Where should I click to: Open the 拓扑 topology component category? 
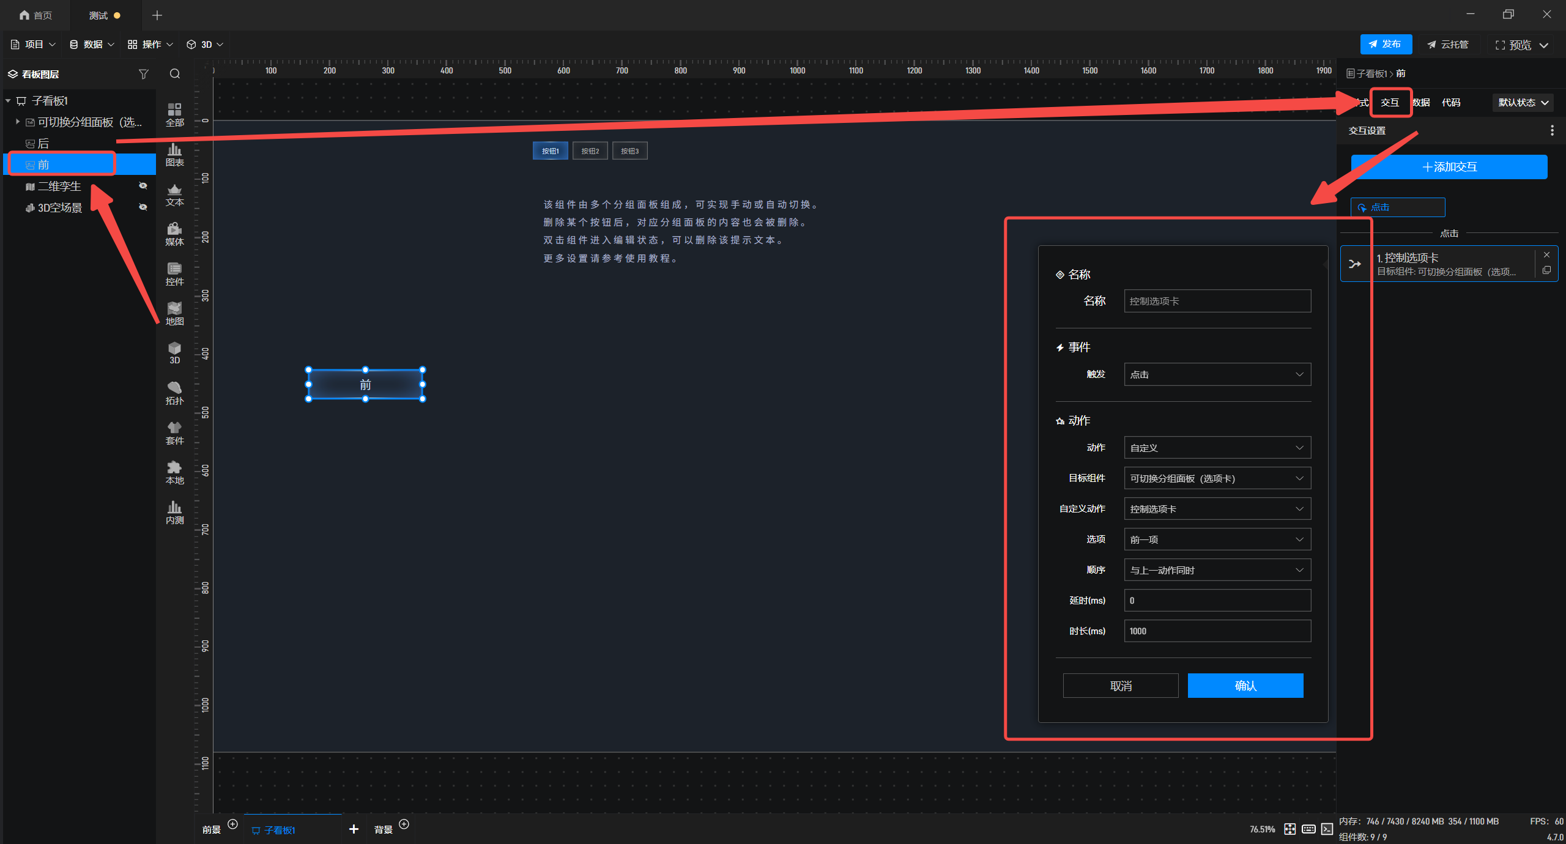coord(174,393)
